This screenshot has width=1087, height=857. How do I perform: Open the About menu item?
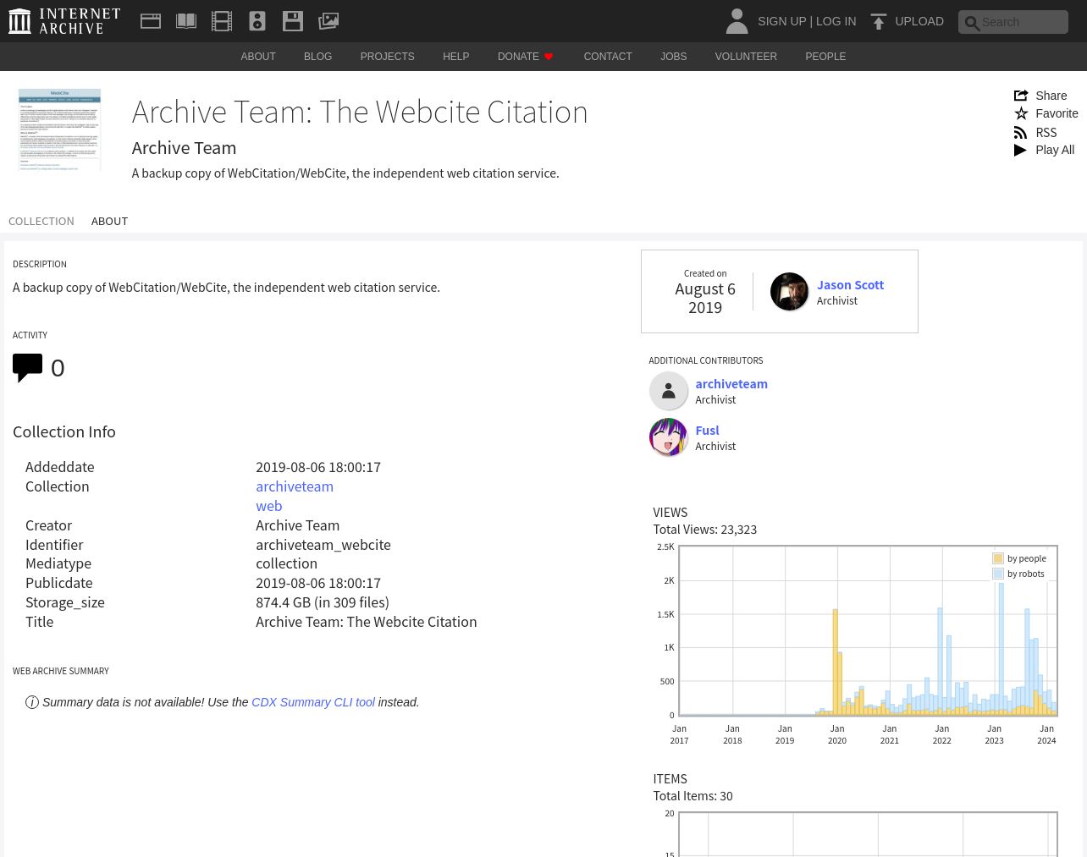[258, 57]
